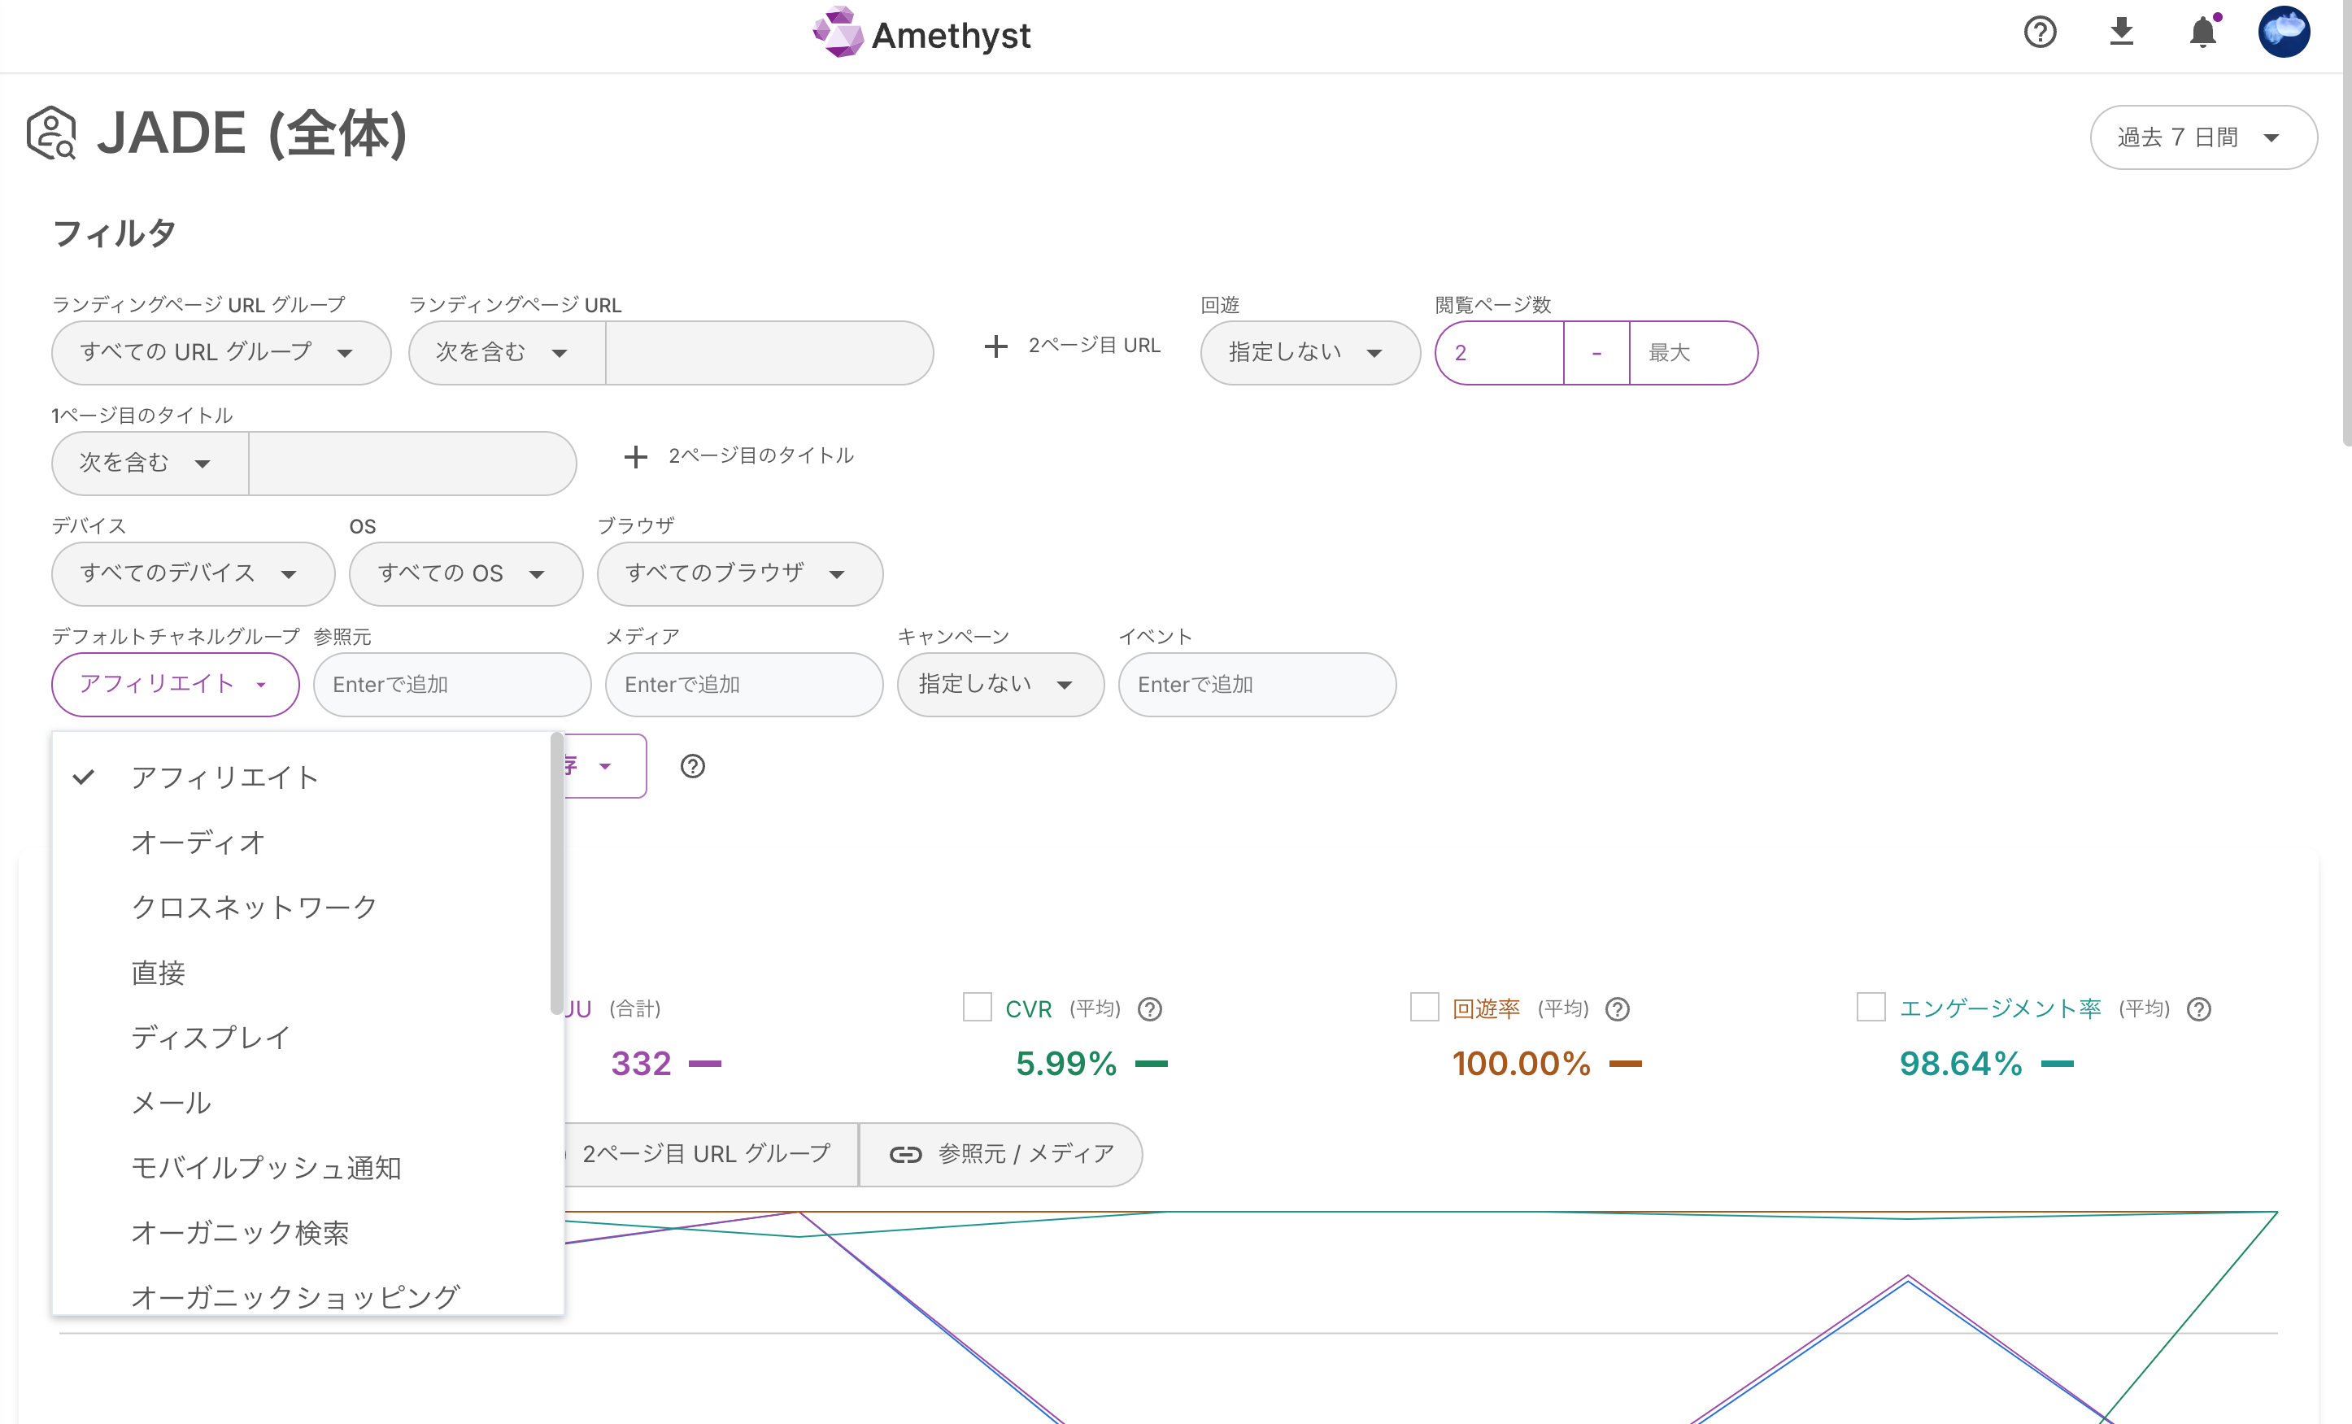This screenshot has width=2352, height=1424.
Task: Click the download icon in the header
Action: tap(2121, 33)
